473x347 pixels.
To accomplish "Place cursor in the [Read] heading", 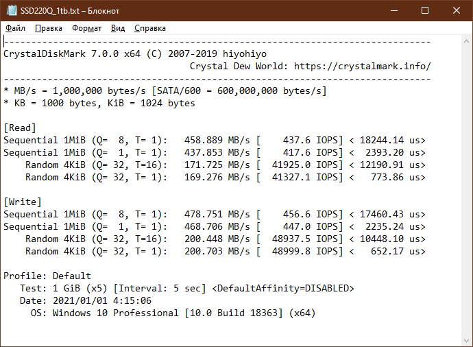I will pos(20,128).
